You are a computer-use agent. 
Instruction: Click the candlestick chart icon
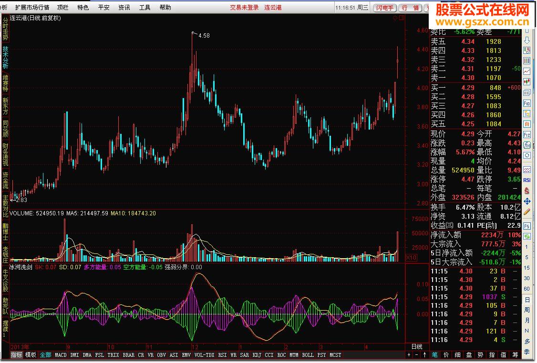[x=527, y=82]
